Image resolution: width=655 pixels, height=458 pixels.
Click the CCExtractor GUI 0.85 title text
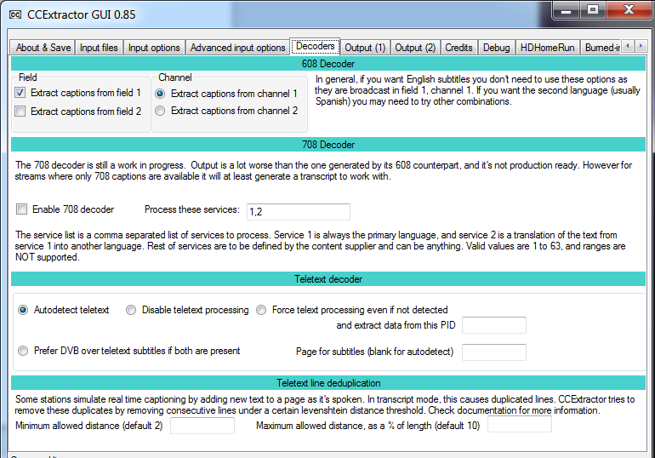(x=82, y=14)
